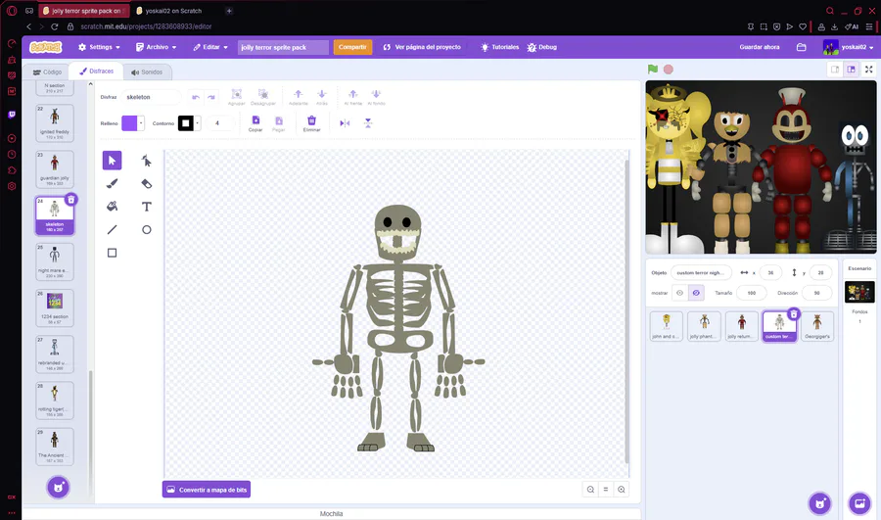This screenshot has height=520, width=881.
Task: Switch to small stage layout
Action: click(x=835, y=70)
